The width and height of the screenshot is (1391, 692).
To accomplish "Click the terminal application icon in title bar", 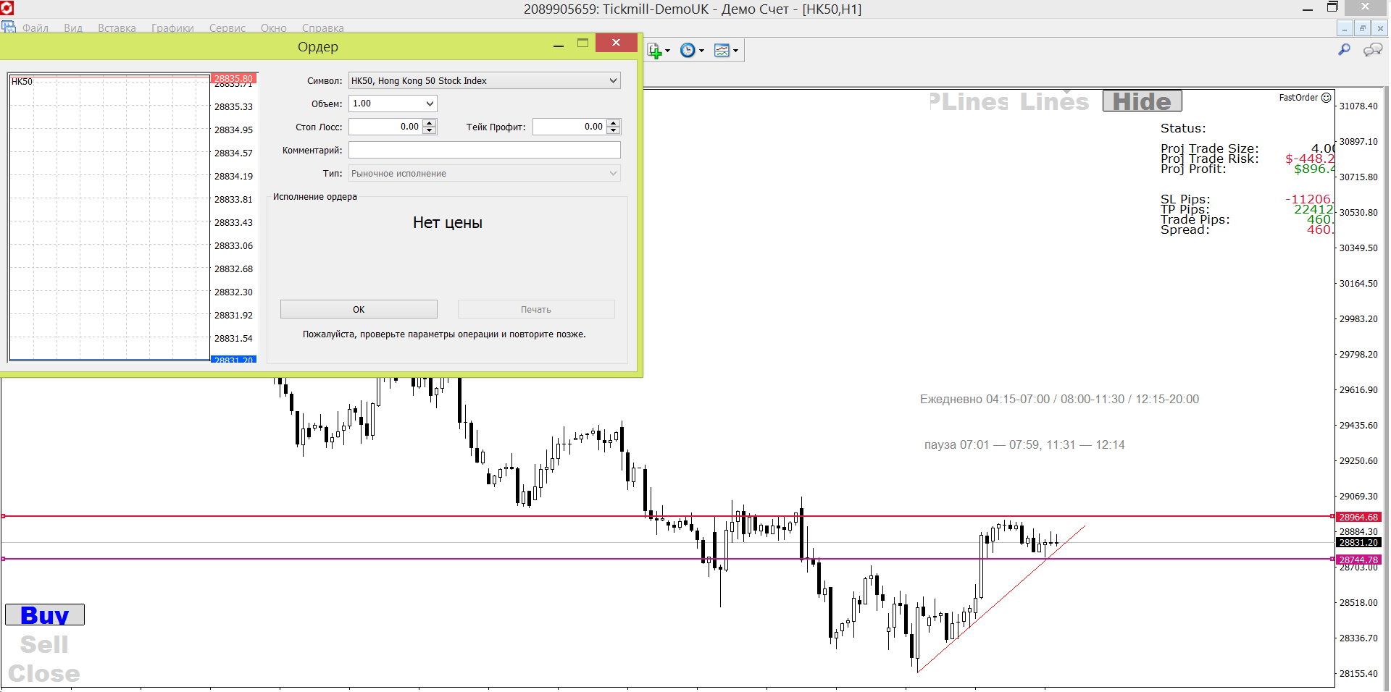I will pos(7,8).
